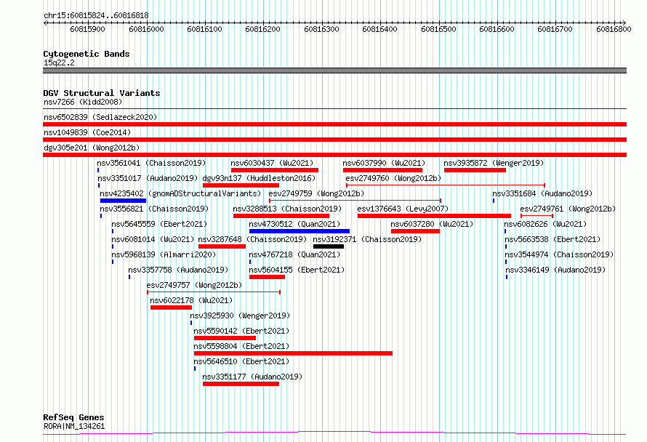
Task: Click the nsv4730512 (Quan2021) label
Action: [294, 224]
